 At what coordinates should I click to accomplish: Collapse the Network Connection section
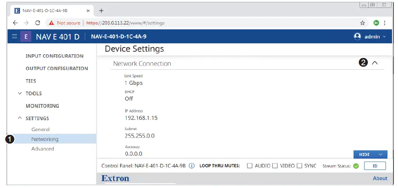374,63
